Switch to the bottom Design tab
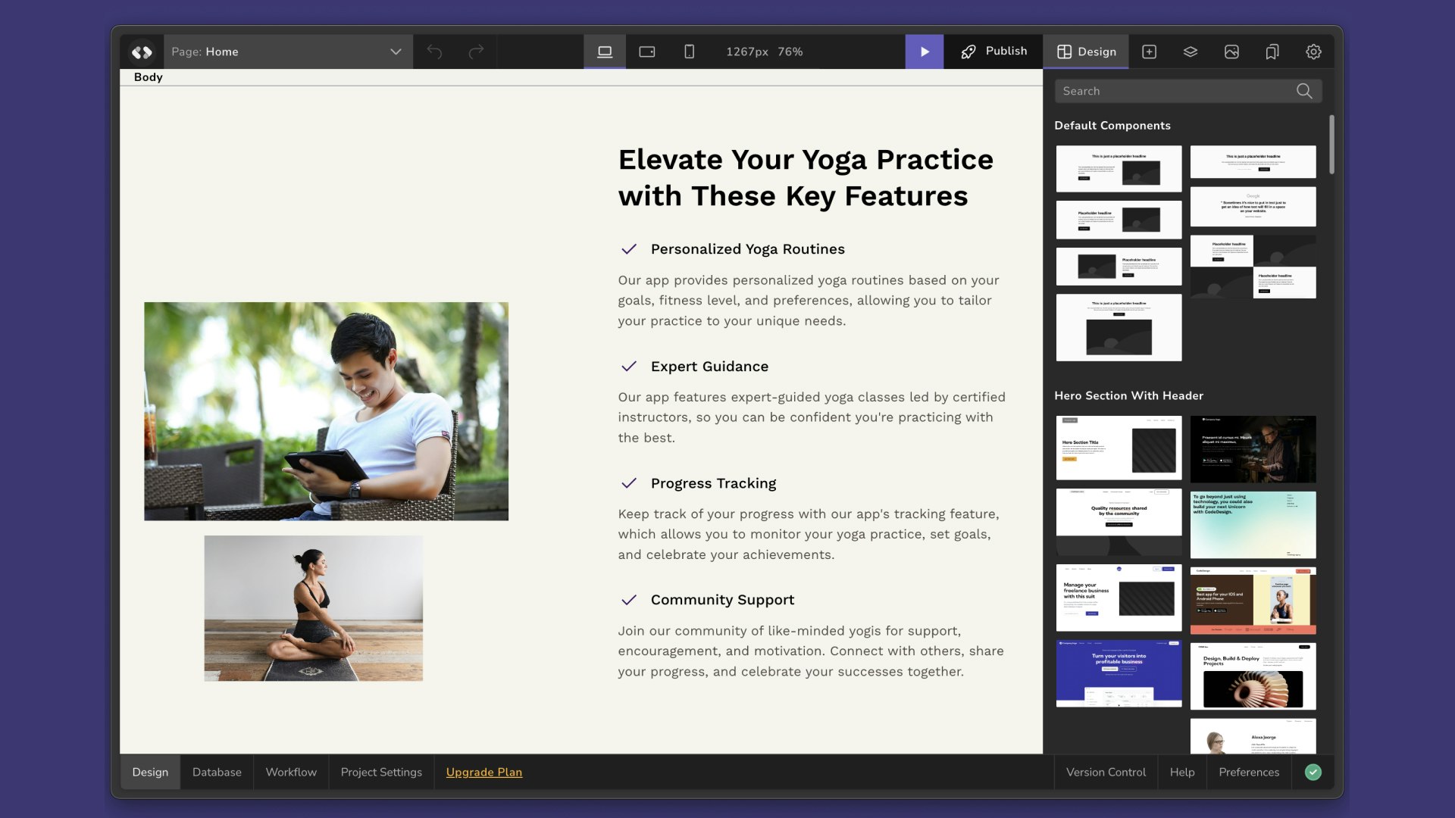 (150, 772)
